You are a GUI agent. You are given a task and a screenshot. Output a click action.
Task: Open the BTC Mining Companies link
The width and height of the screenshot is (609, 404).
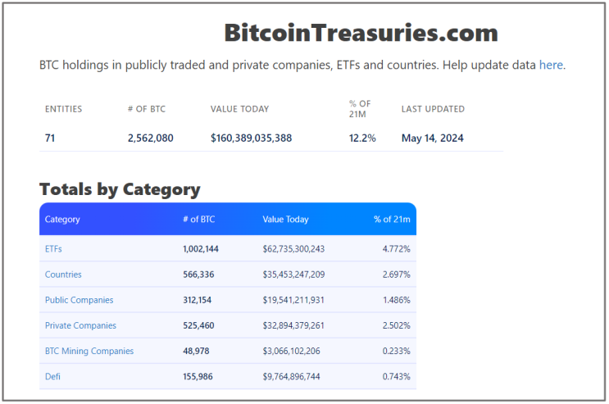pyautogui.click(x=89, y=351)
